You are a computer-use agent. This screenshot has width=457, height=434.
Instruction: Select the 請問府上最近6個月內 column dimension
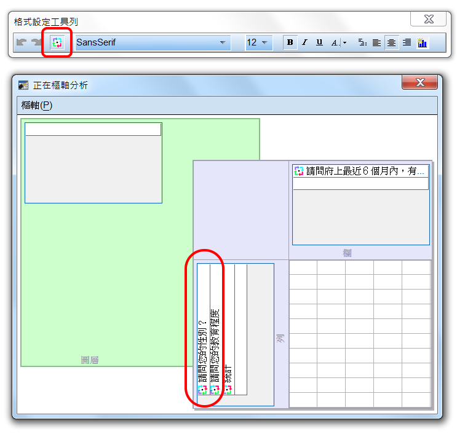click(360, 172)
